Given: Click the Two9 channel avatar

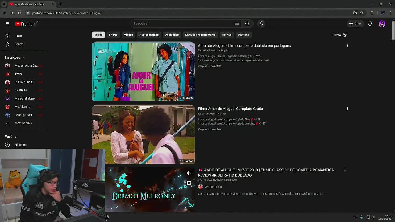Looking at the screenshot, I should (x=7, y=74).
